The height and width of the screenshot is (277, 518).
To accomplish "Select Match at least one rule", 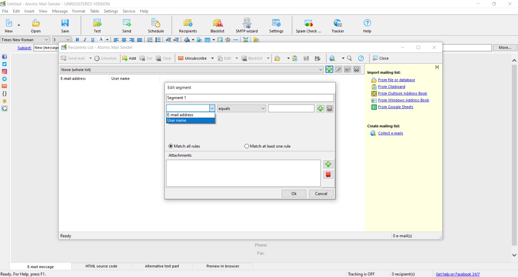I will (x=268, y=146).
